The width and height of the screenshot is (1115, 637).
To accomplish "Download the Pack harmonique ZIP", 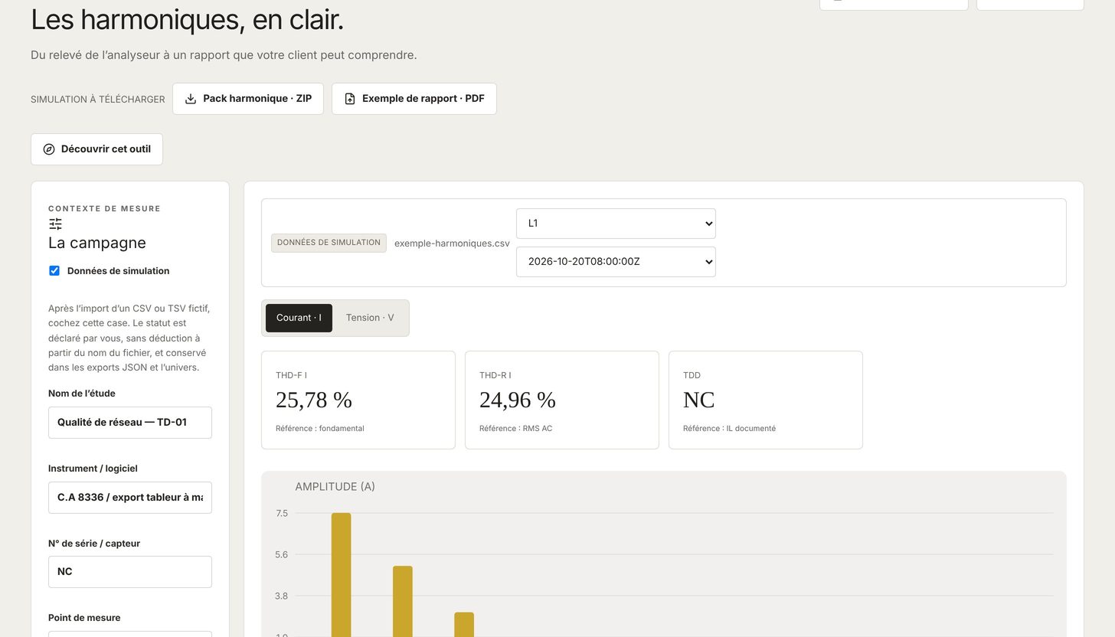I will [248, 99].
